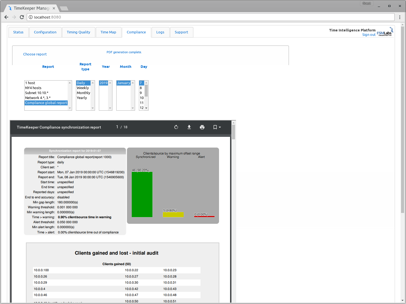This screenshot has width=406, height=304.
Task: Click Month list scroll up arrow
Action: point(133,83)
